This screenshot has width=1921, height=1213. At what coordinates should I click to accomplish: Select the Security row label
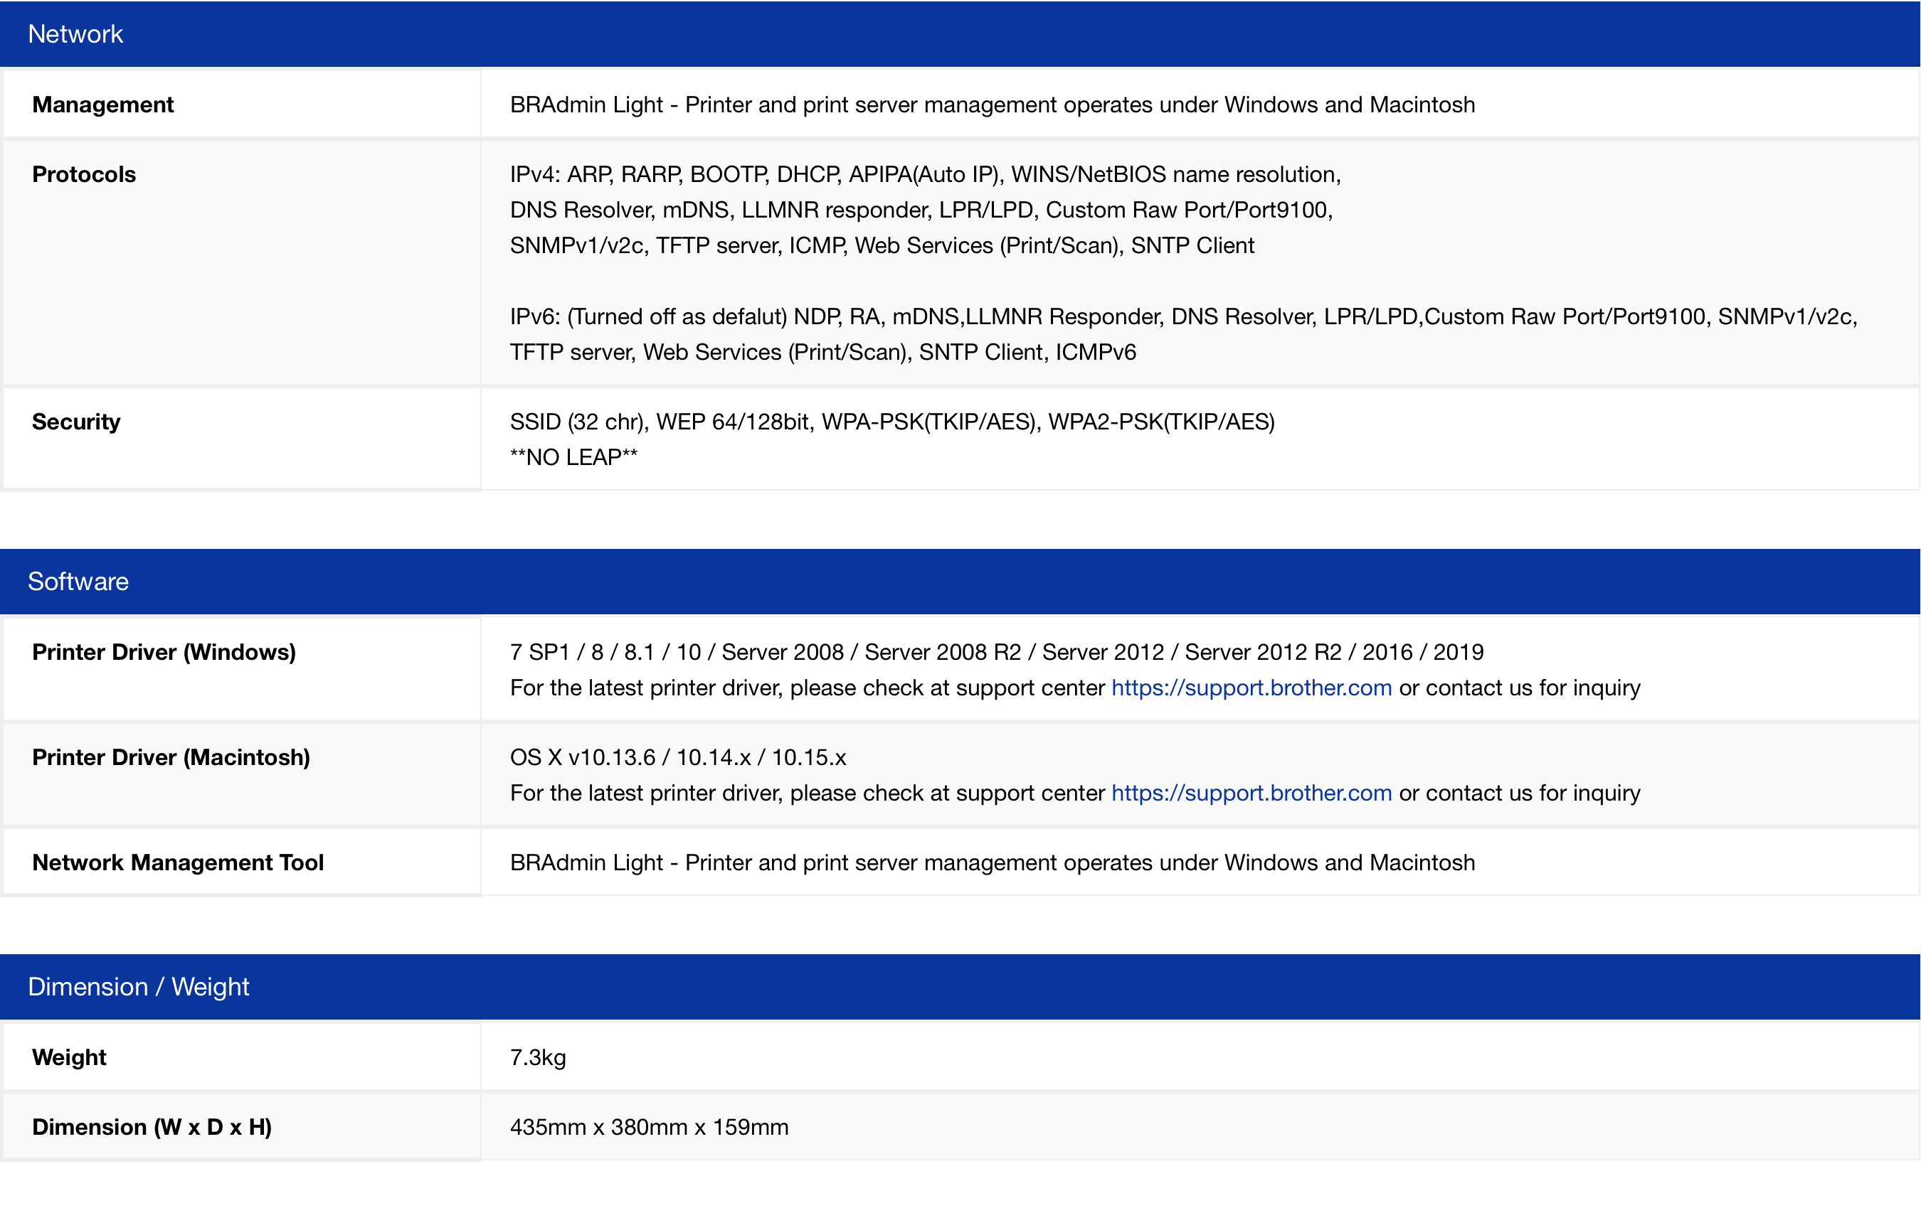click(77, 422)
